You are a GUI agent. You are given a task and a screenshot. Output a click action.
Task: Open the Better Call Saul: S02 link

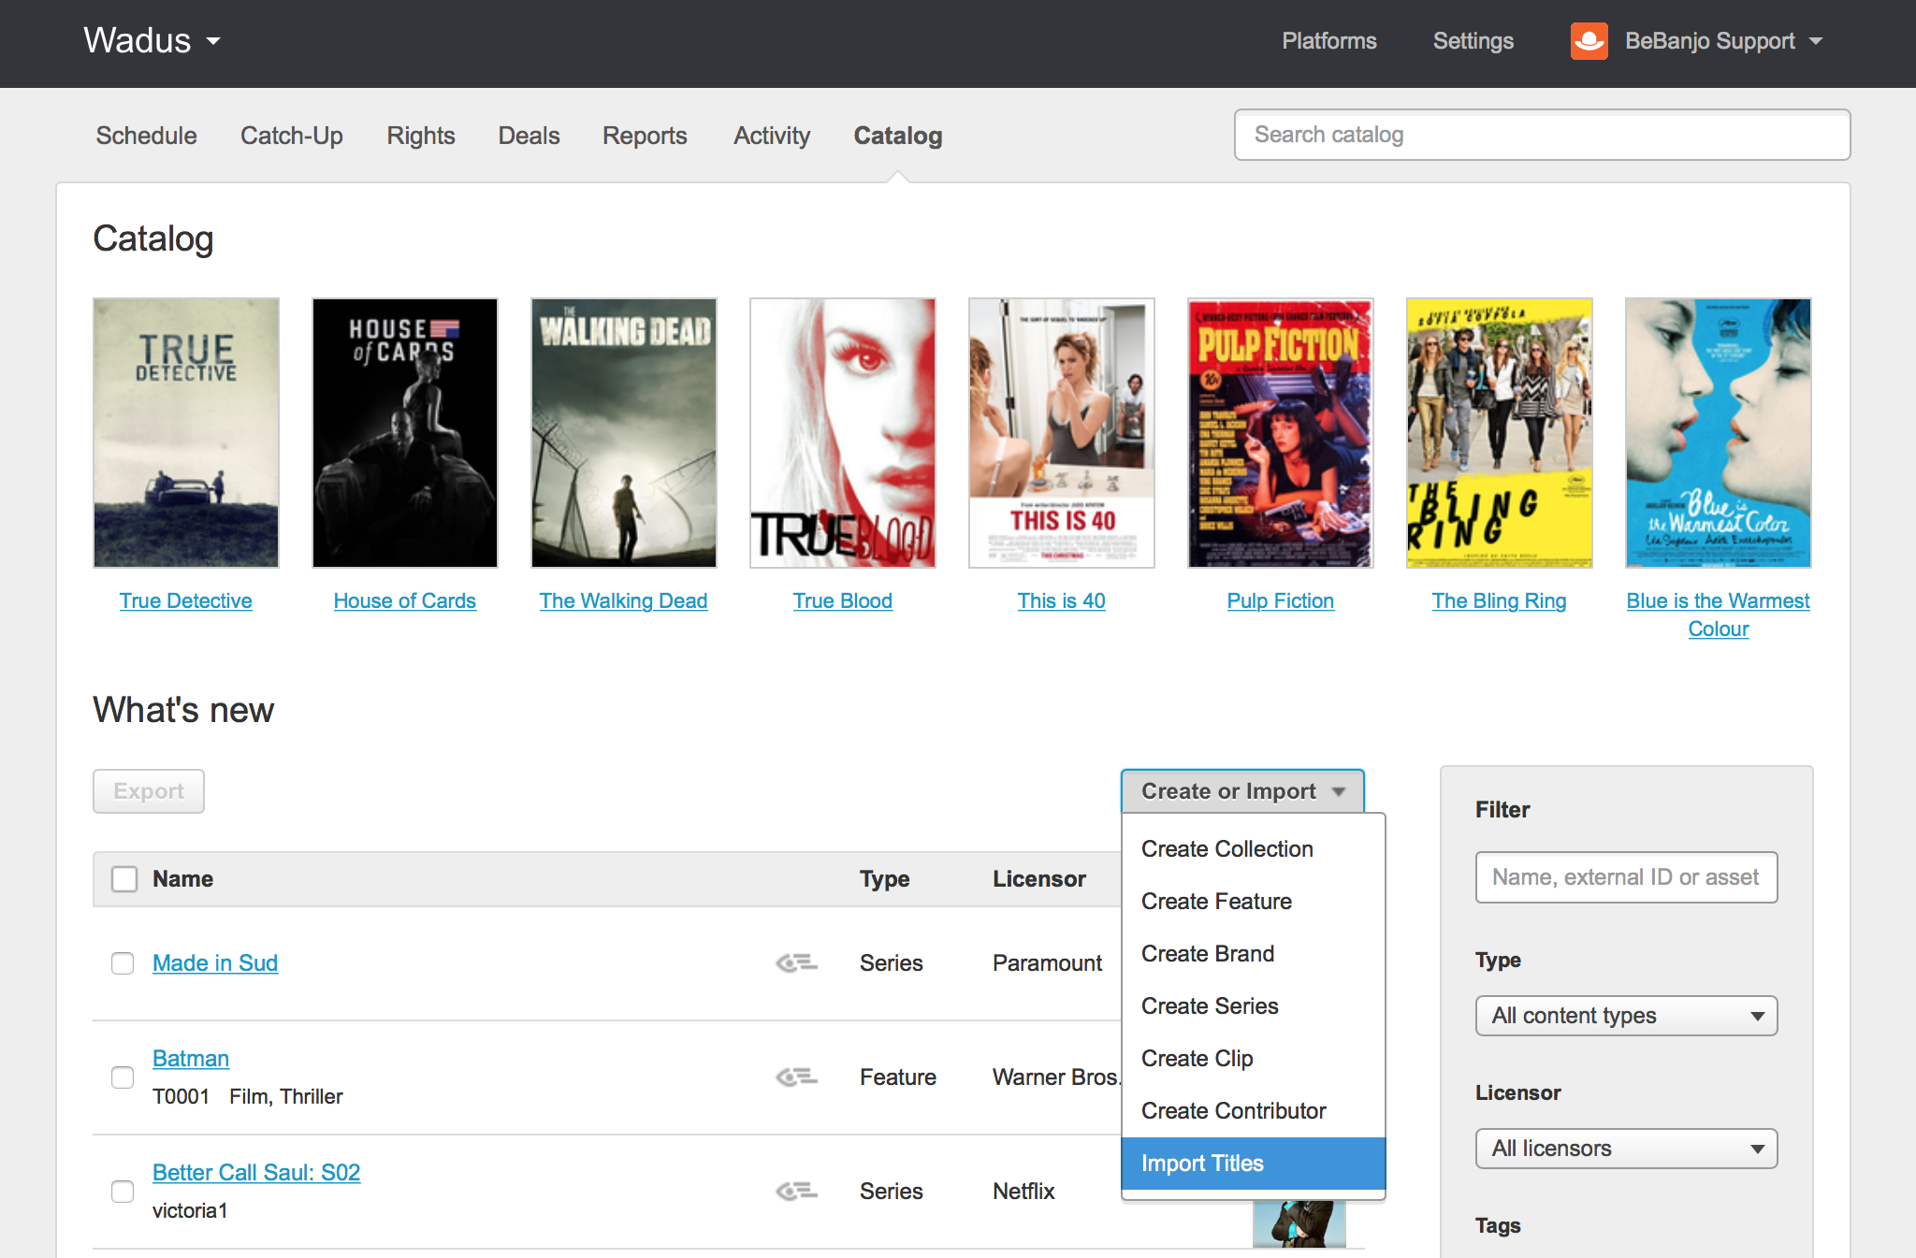(256, 1172)
